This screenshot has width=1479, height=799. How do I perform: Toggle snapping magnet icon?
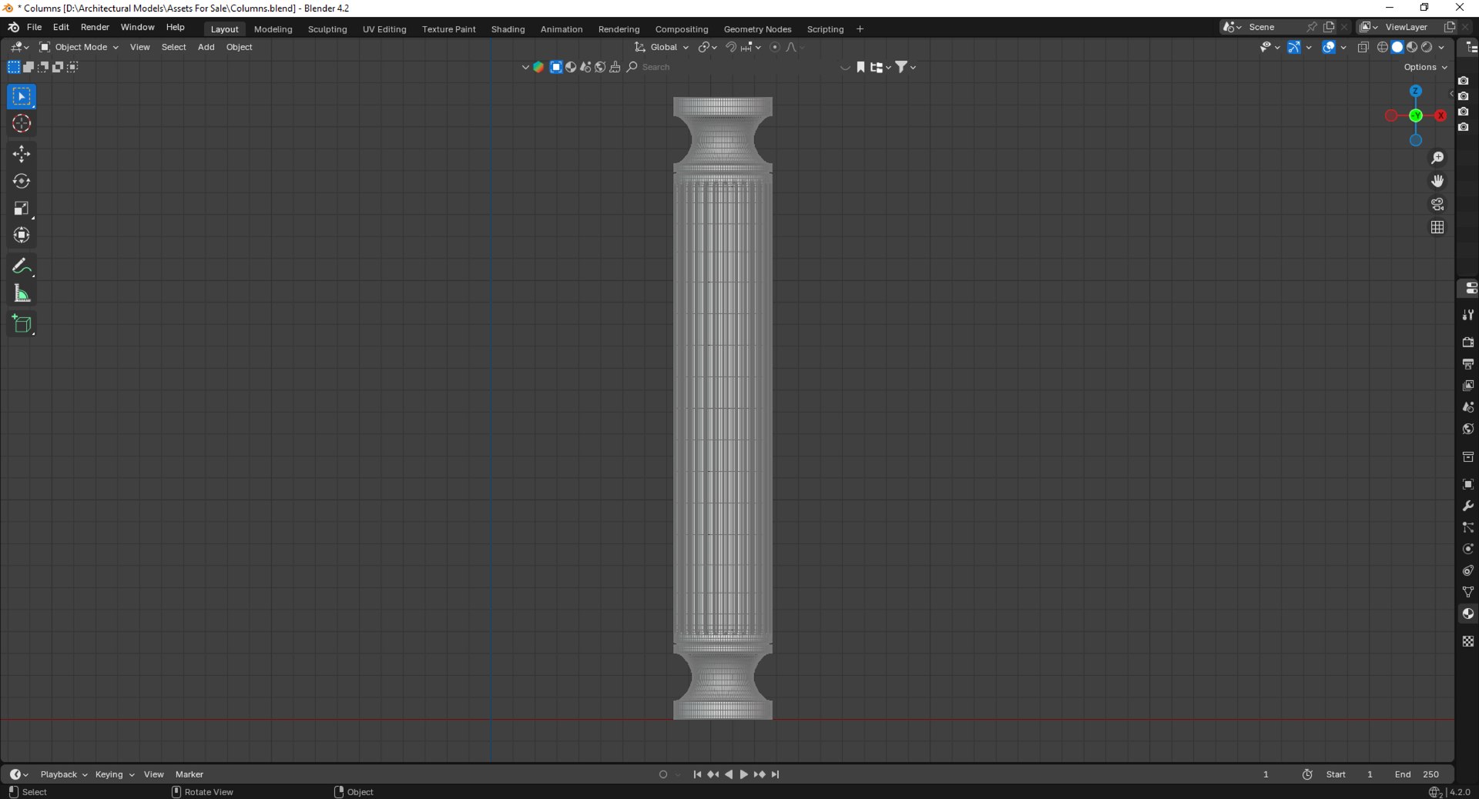(x=730, y=47)
